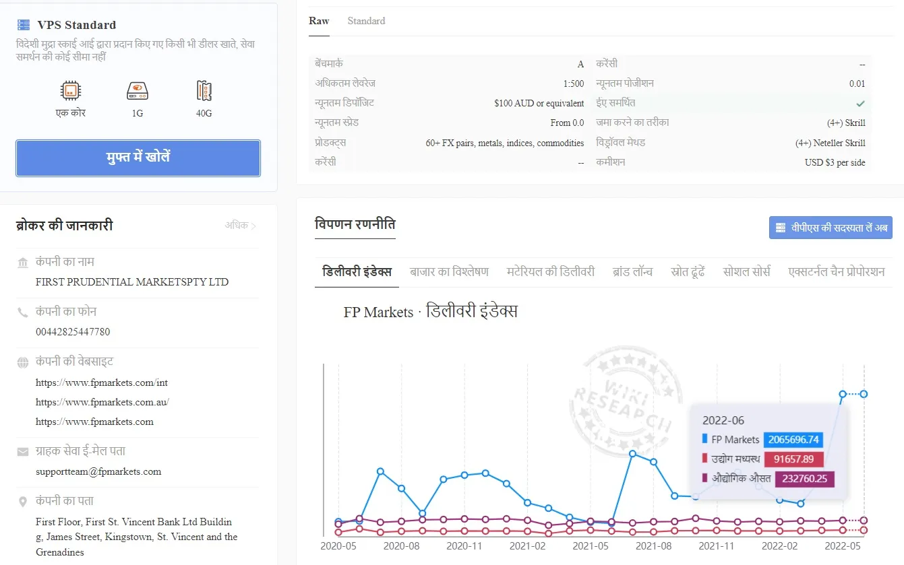Image resolution: width=904 pixels, height=565 pixels.
Task: Click the ब्रोकर की जानकारी heading
Action: 65,226
